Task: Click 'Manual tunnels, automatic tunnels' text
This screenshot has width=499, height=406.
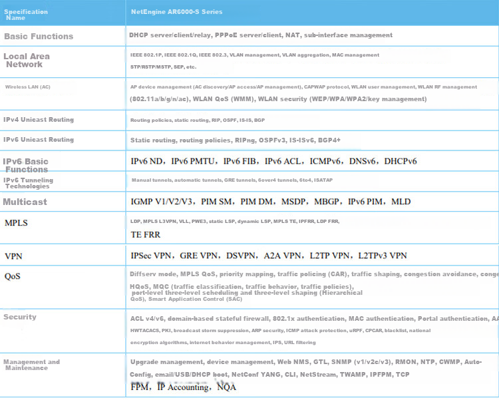Action: (x=232, y=180)
